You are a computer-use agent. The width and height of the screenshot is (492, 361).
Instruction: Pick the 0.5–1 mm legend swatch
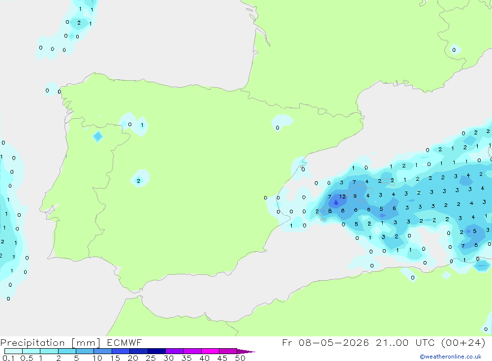tap(31, 351)
